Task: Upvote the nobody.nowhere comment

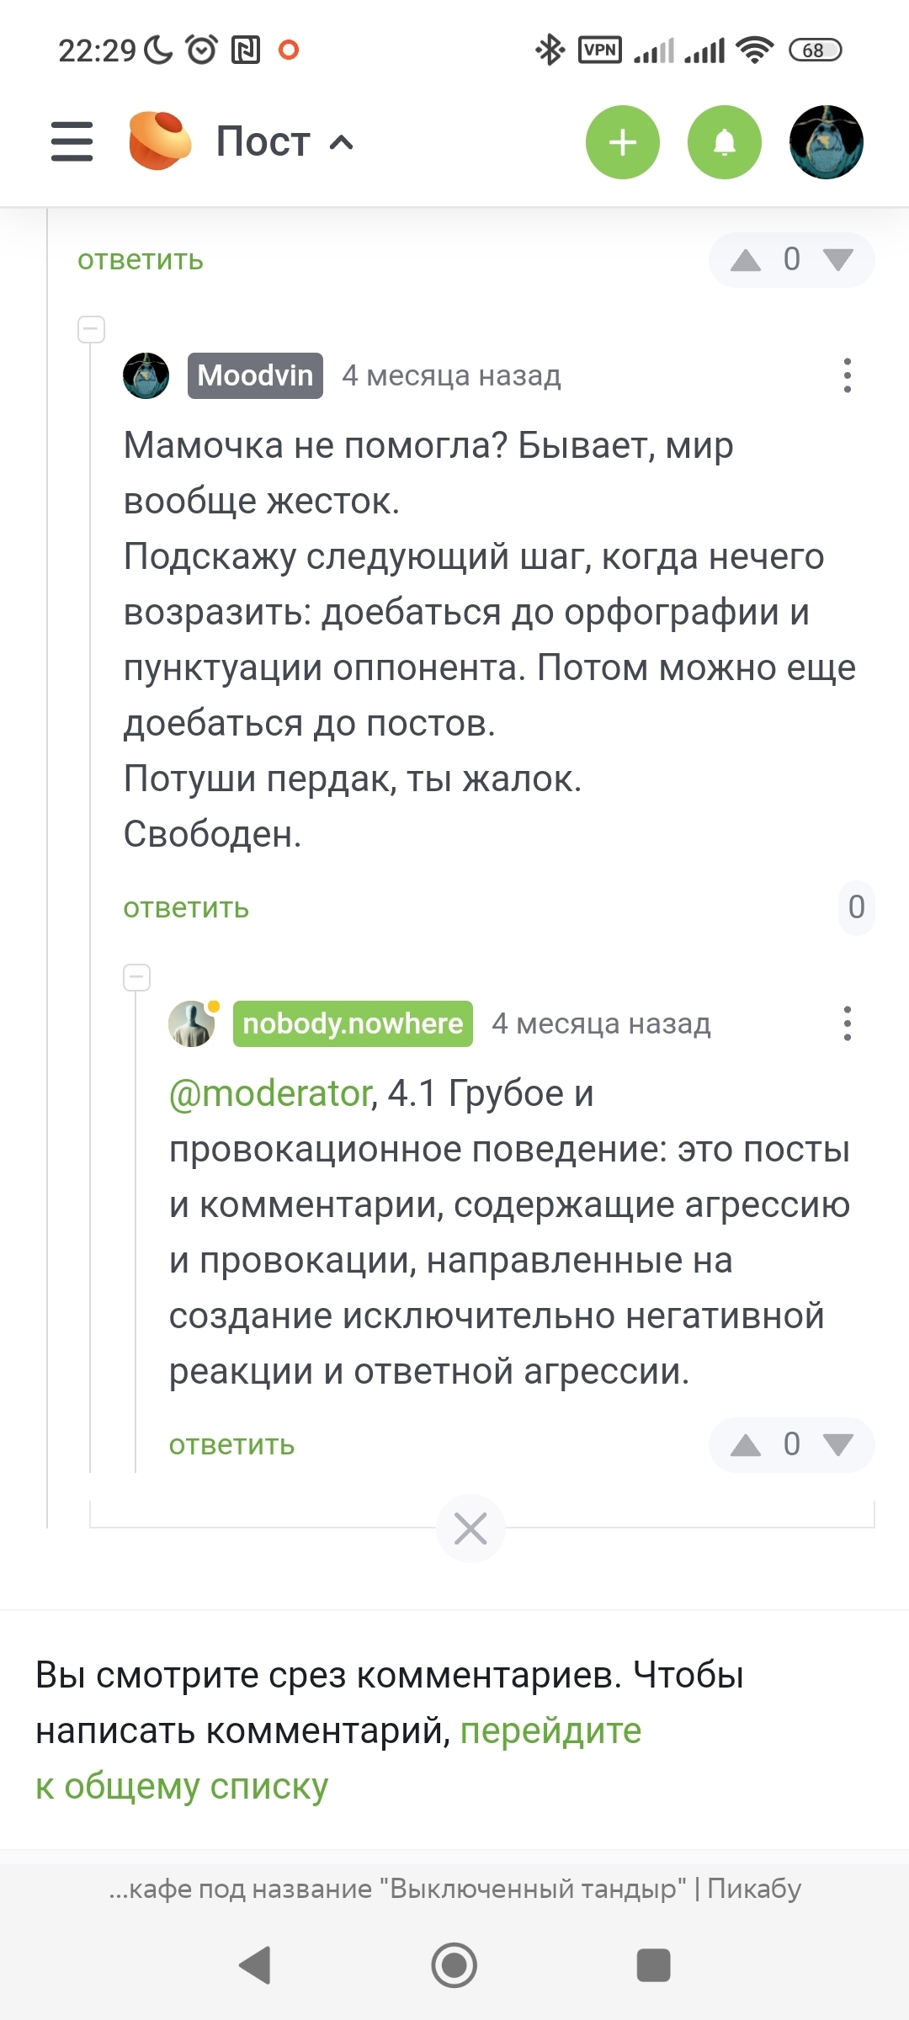Action: coord(746,1445)
